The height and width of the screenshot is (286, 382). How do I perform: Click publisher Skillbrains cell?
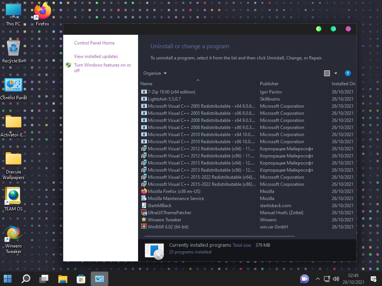pos(270,99)
